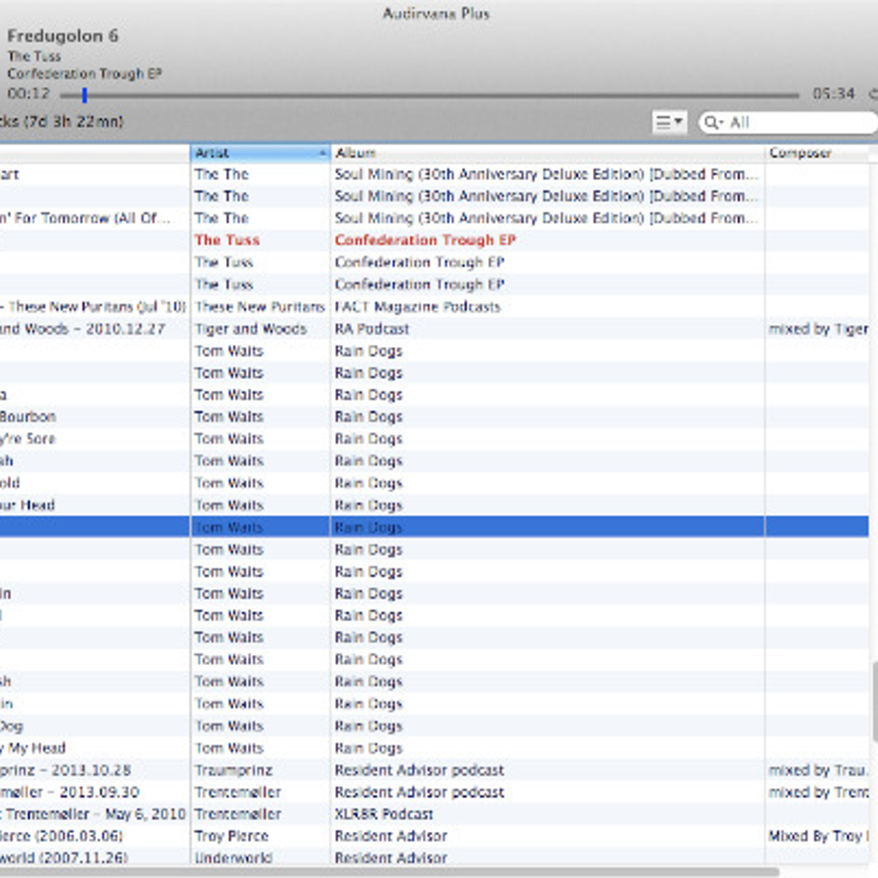878x878 pixels.
Task: Click the composer cell mixed by Trau.
Action: coord(818,770)
